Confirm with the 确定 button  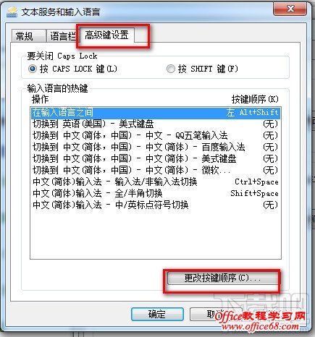[157, 314]
